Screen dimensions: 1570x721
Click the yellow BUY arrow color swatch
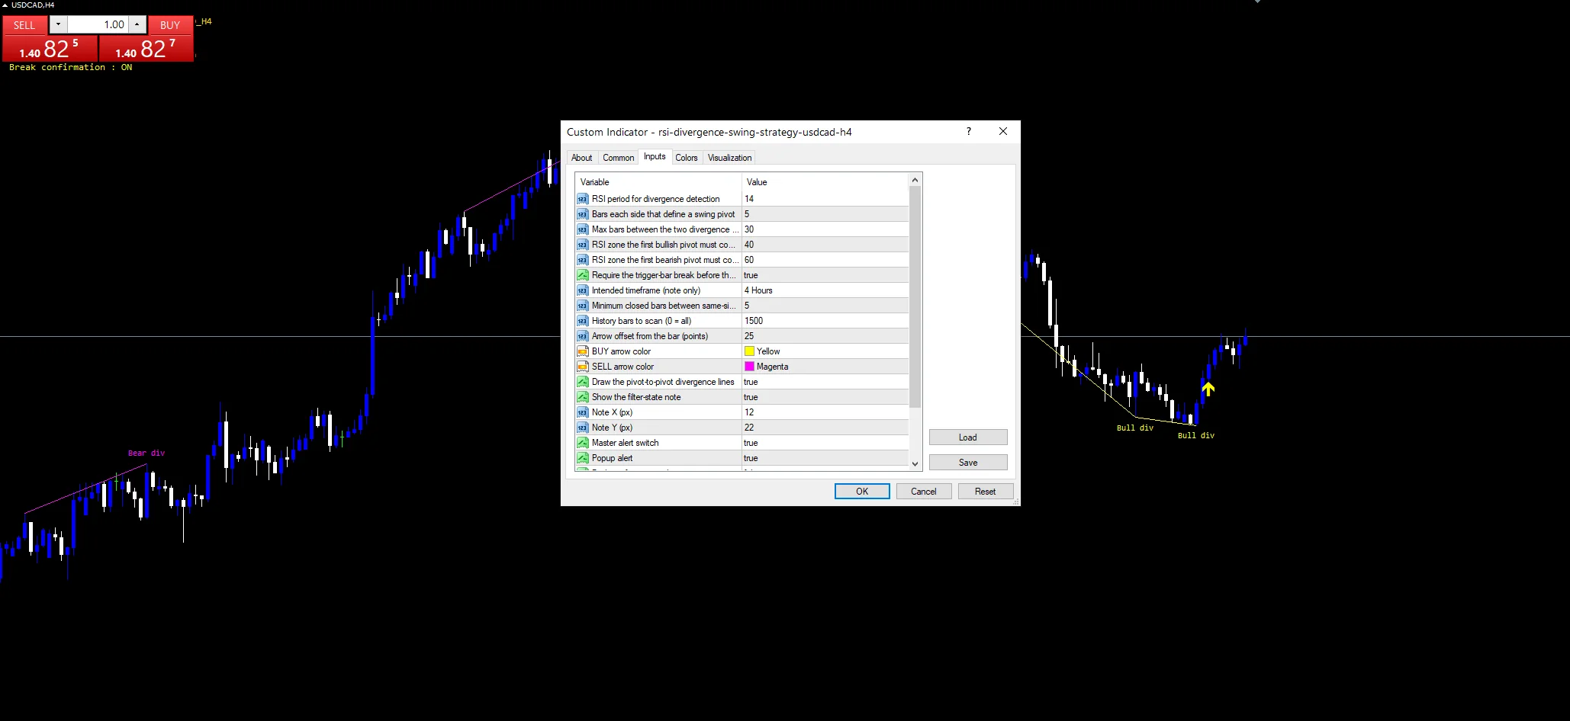(750, 351)
